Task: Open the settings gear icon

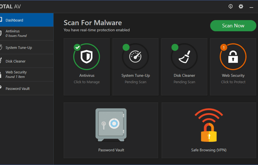Action: pyautogui.click(x=241, y=6)
